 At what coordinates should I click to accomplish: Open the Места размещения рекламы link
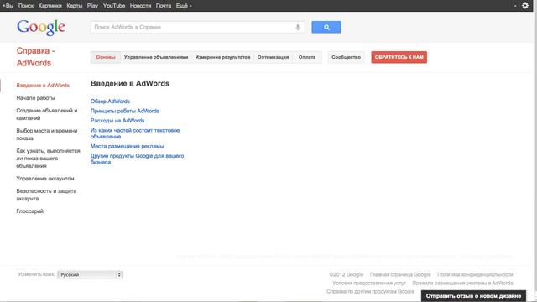coord(127,146)
